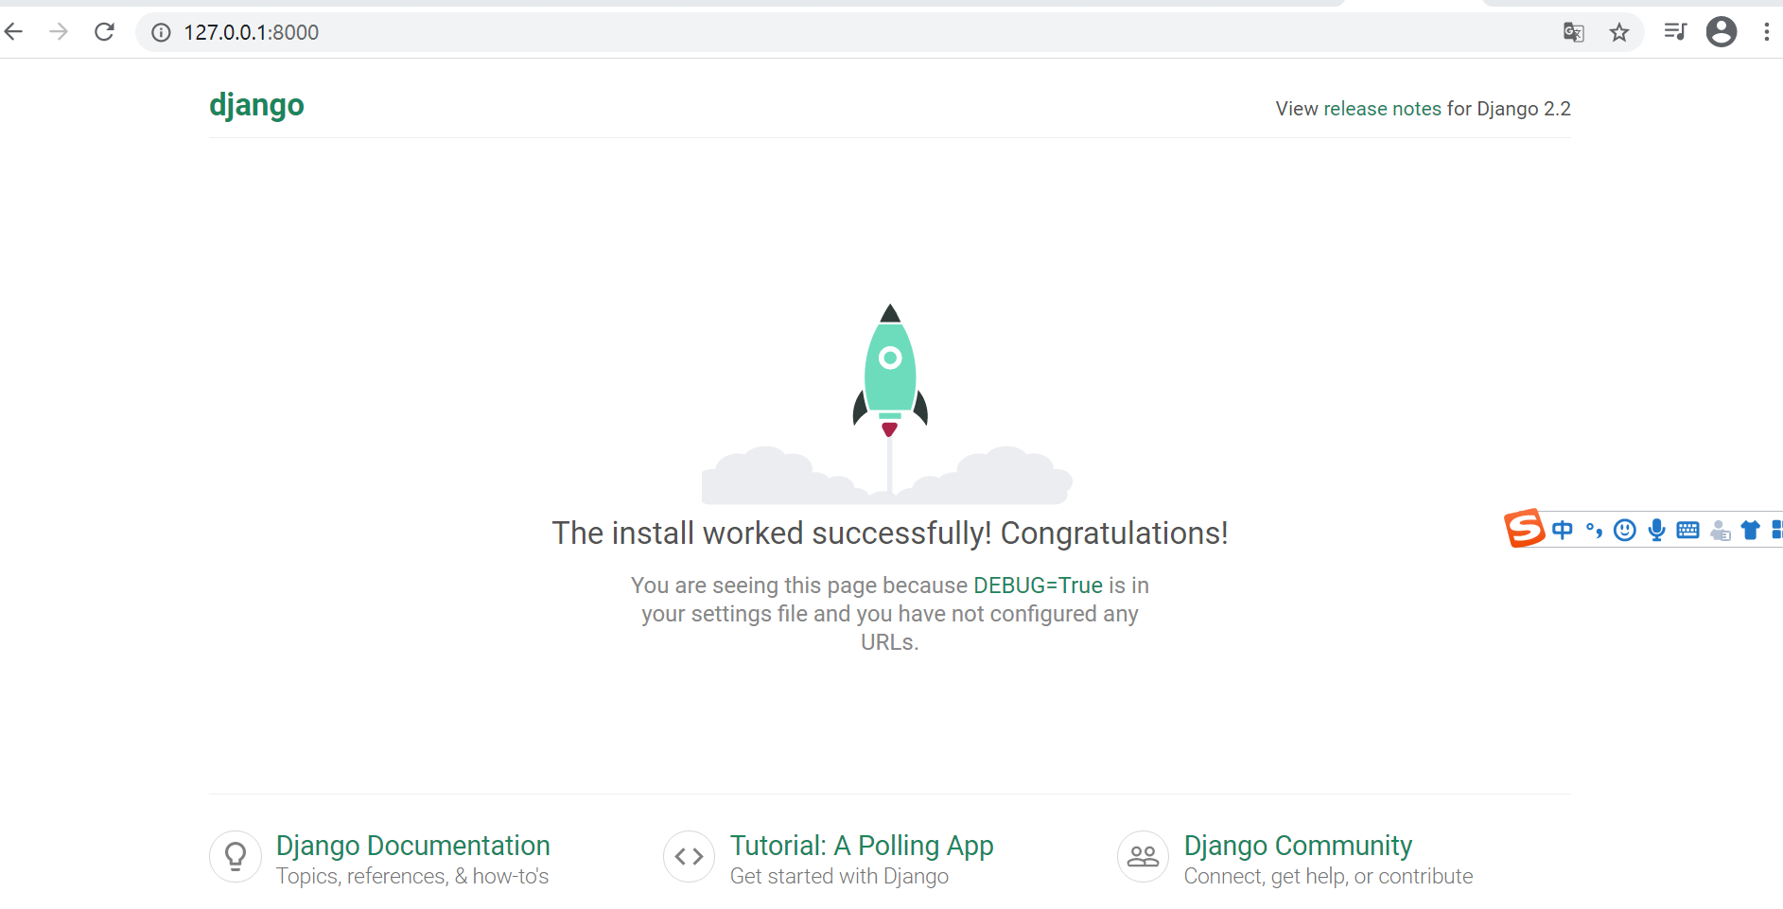Open Sogou soft keyboard
The height and width of the screenshot is (909, 1783).
point(1687,530)
